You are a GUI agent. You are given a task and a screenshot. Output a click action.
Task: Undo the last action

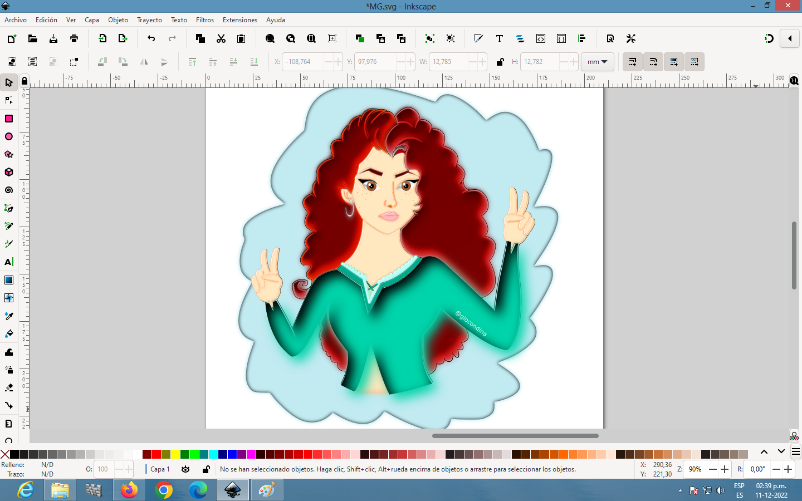point(151,38)
